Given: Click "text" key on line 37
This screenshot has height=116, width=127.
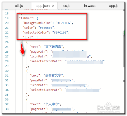Looking at the screenshot, I should (x=35, y=104).
